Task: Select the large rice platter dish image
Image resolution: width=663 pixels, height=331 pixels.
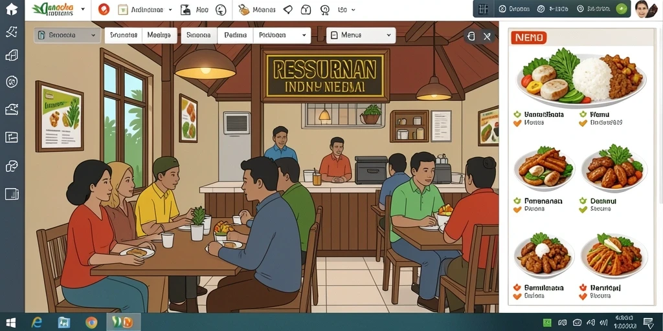Action: coord(581,78)
